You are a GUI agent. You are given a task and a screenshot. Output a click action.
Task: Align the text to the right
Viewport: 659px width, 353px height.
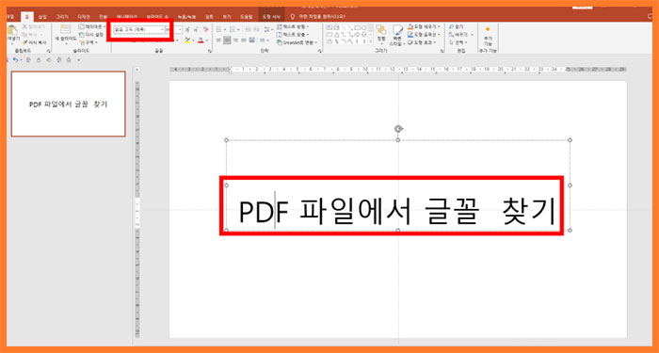[x=235, y=40]
